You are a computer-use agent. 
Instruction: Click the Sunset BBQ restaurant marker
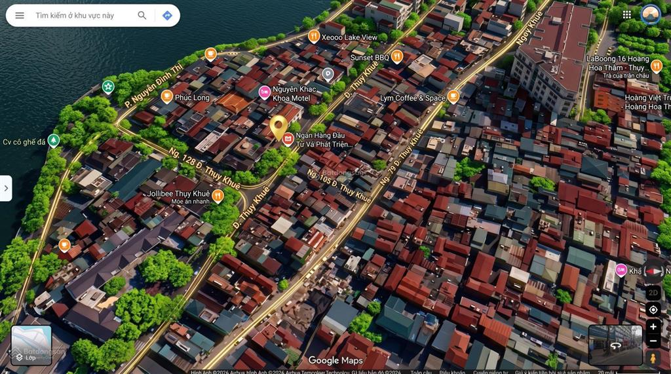tap(397, 56)
